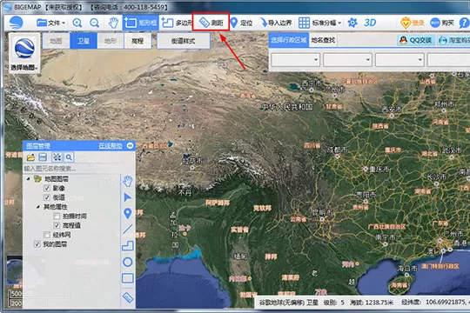The width and height of the screenshot is (470, 313).
Task: Click the QQ交谈 chat button
Action: point(416,40)
